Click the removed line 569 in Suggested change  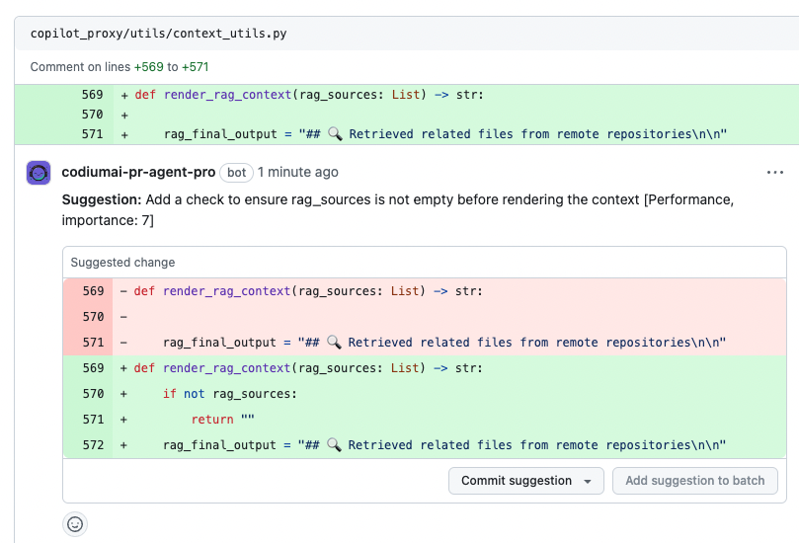tap(308, 291)
